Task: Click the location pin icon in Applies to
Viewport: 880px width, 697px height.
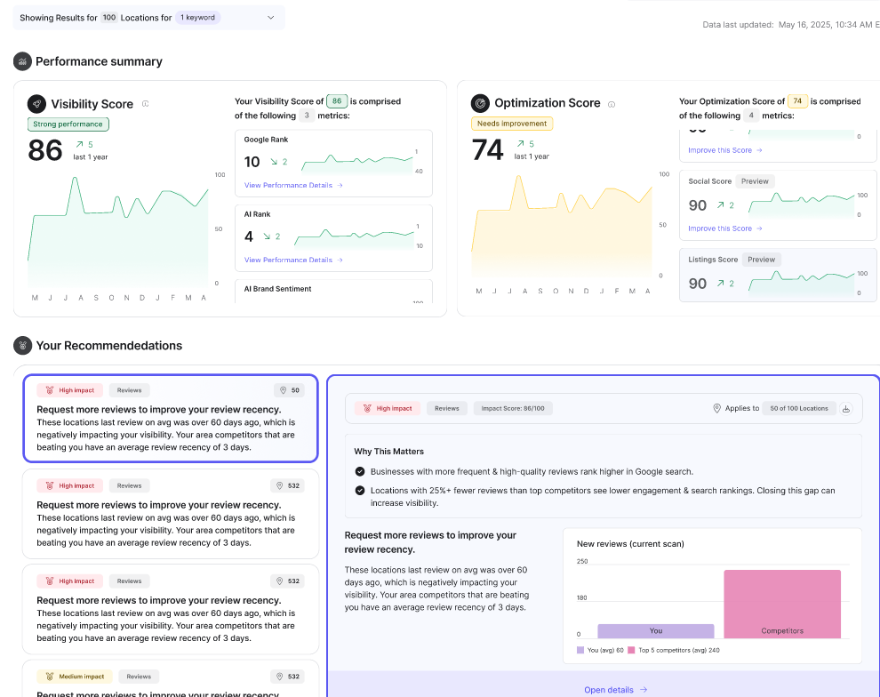Action: click(716, 409)
